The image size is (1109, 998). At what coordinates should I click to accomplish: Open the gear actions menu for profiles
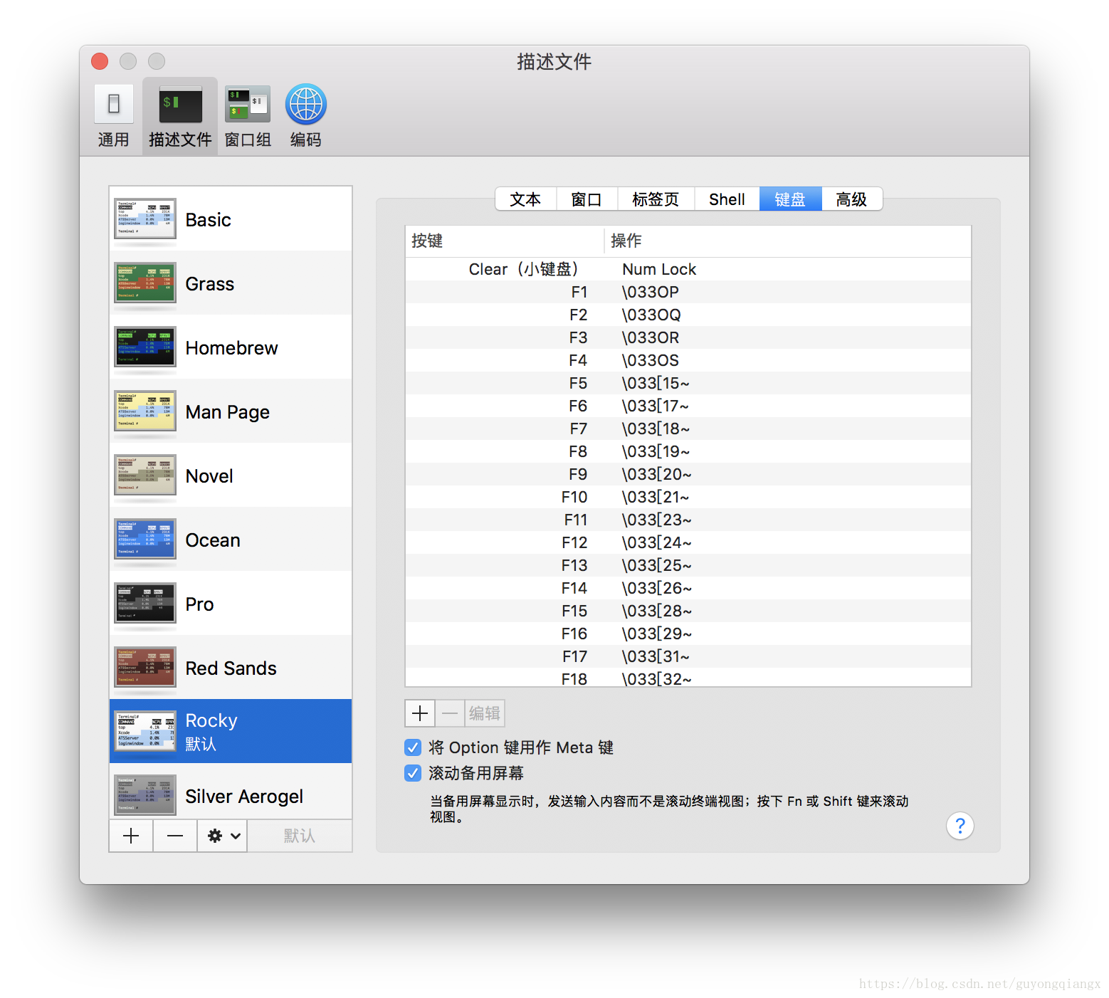point(223,836)
